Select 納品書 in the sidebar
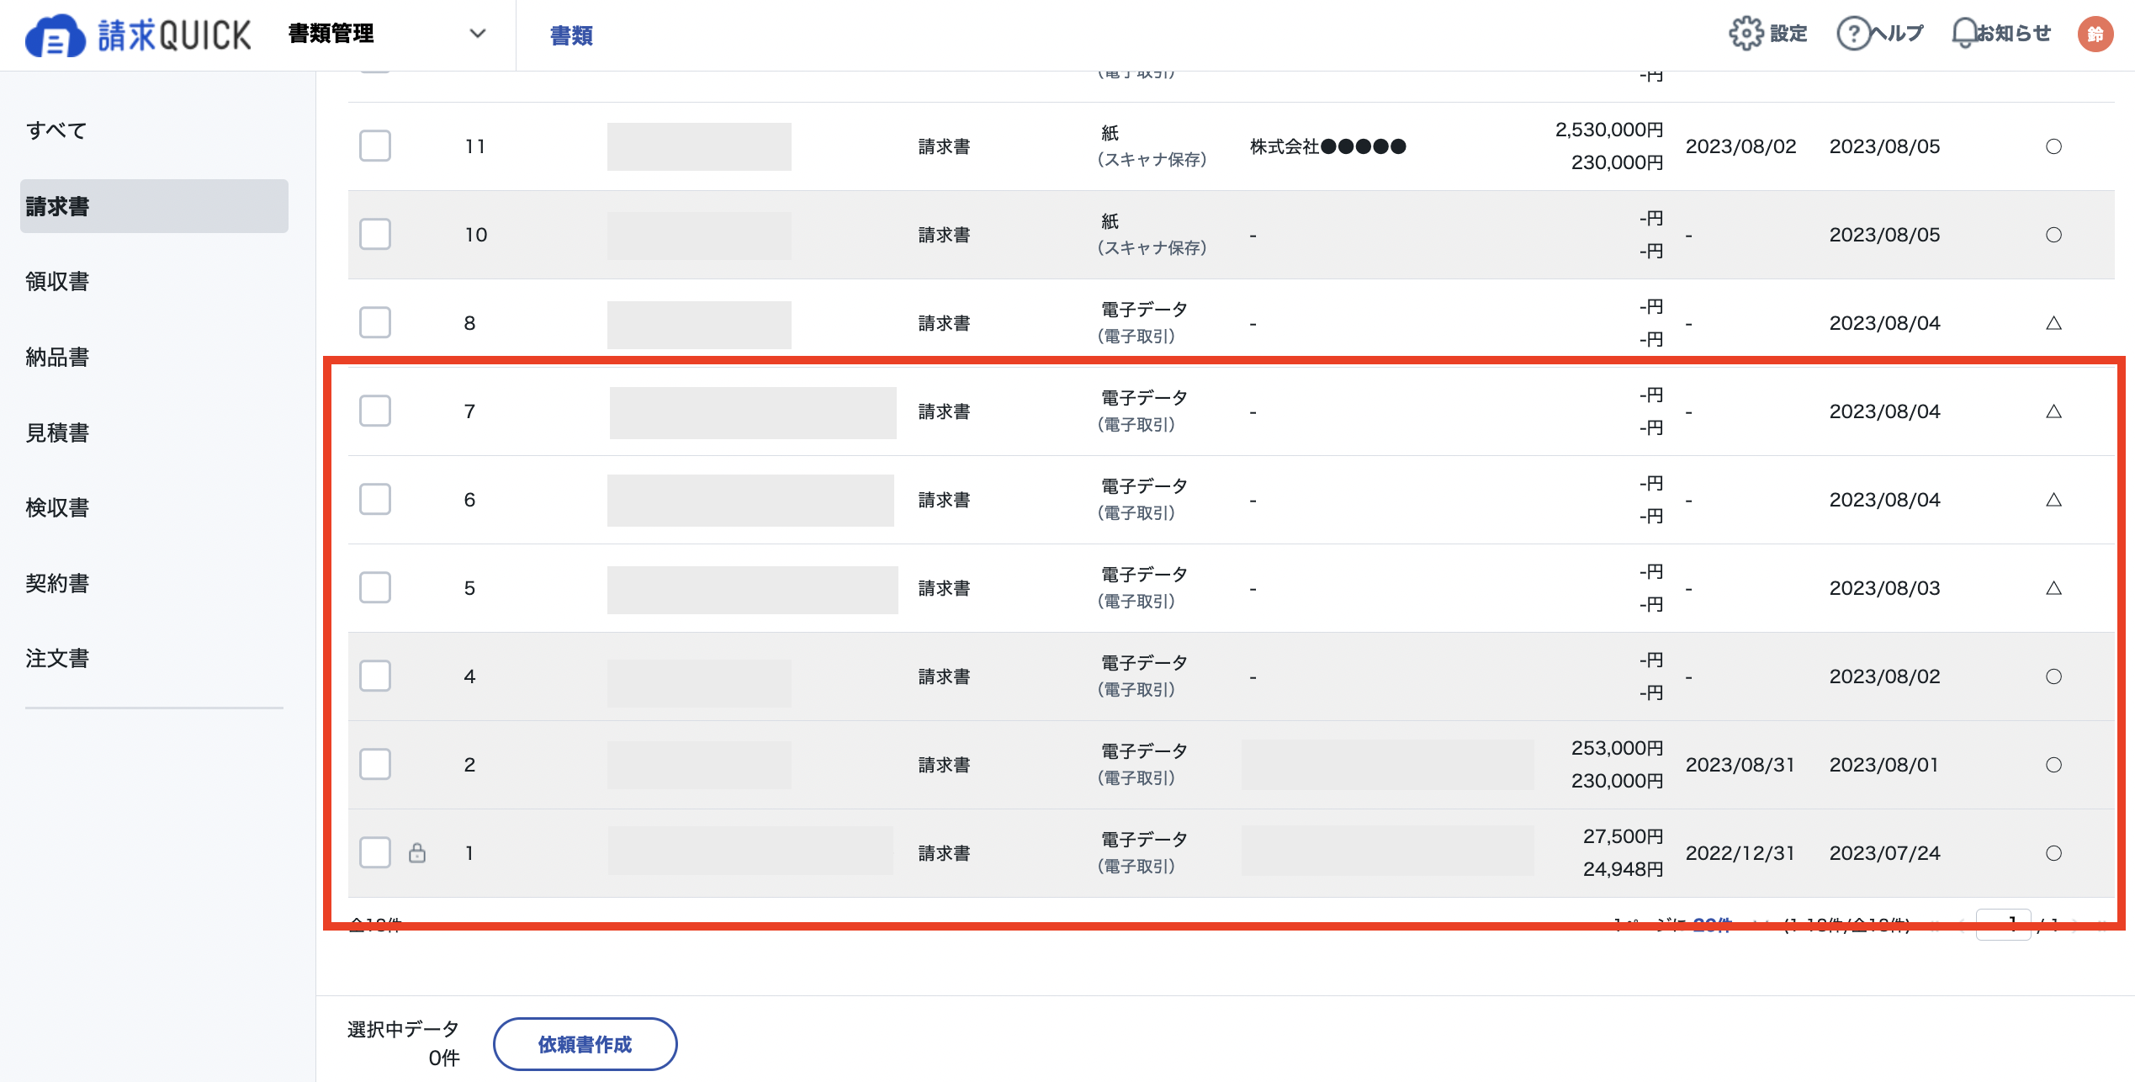This screenshot has height=1082, width=2135. pos(57,357)
